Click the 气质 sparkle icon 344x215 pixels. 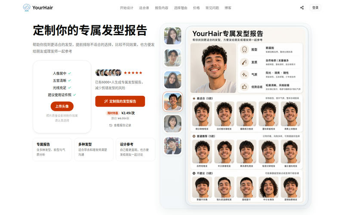(x=244, y=74)
